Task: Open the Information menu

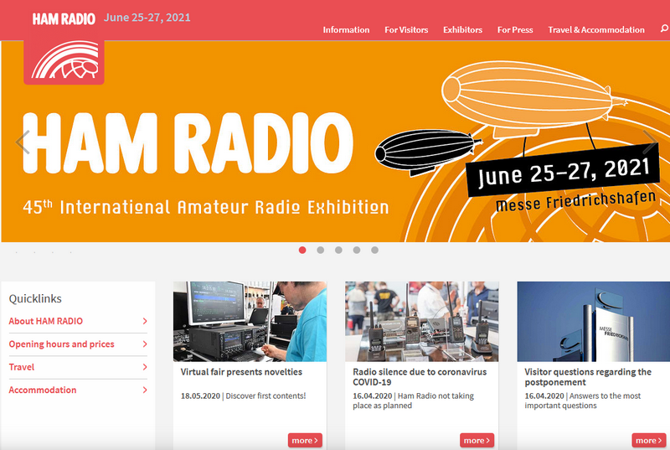Action: [346, 30]
